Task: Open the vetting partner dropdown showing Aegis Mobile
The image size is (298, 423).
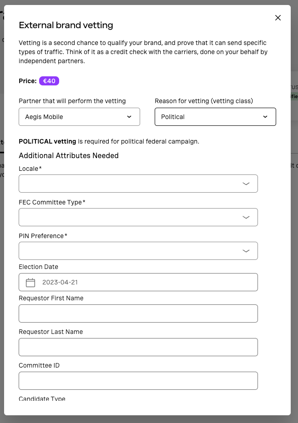Action: (x=80, y=117)
